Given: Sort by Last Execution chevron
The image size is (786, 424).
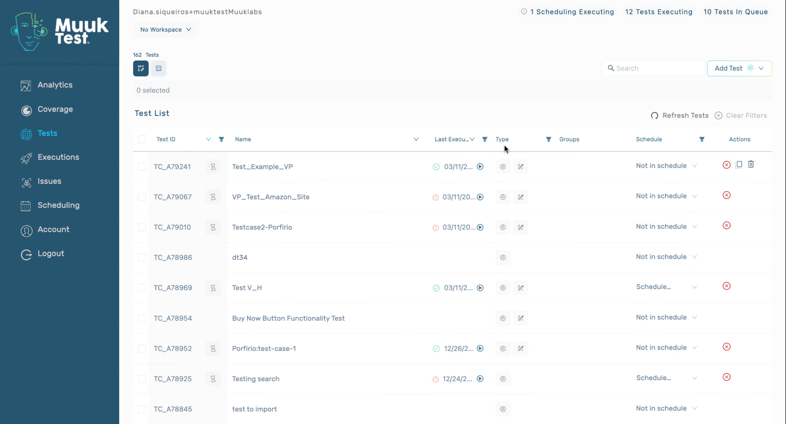Looking at the screenshot, I should click(472, 139).
